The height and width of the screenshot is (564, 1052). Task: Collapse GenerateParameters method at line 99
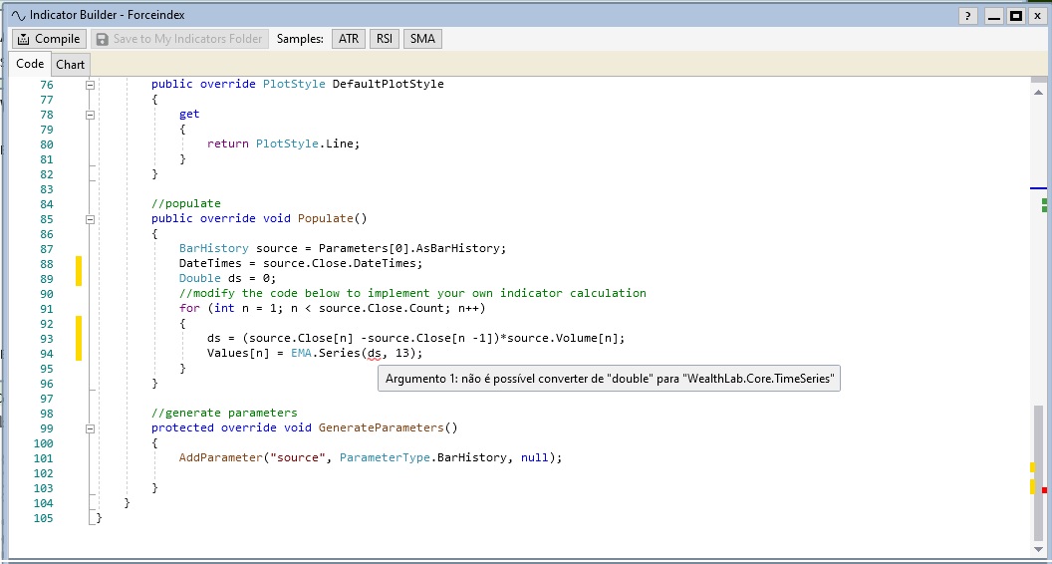91,428
